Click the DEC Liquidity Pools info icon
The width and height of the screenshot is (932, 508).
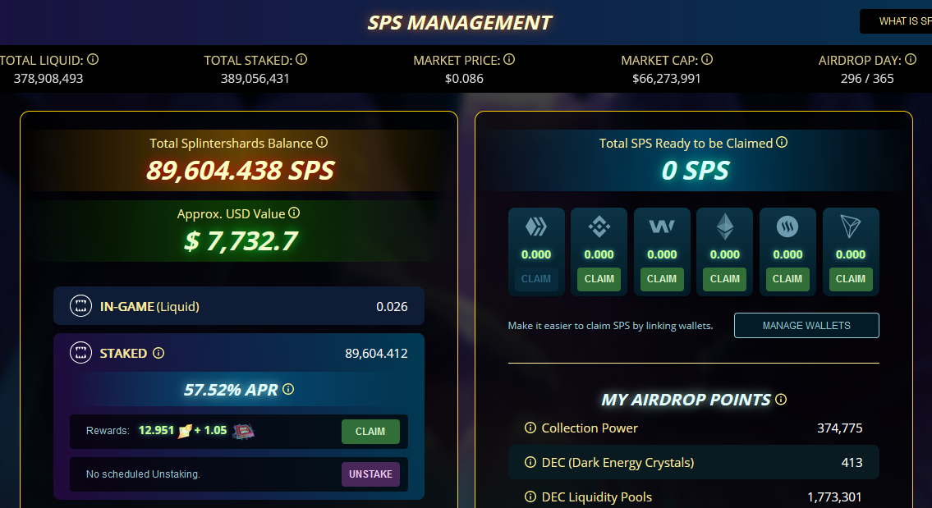point(530,497)
